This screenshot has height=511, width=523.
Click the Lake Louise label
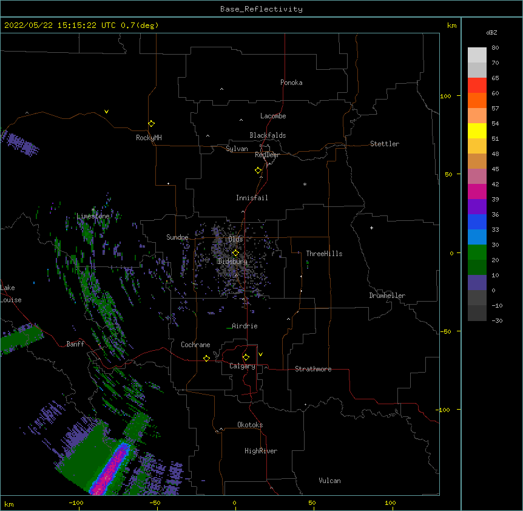coord(11,294)
